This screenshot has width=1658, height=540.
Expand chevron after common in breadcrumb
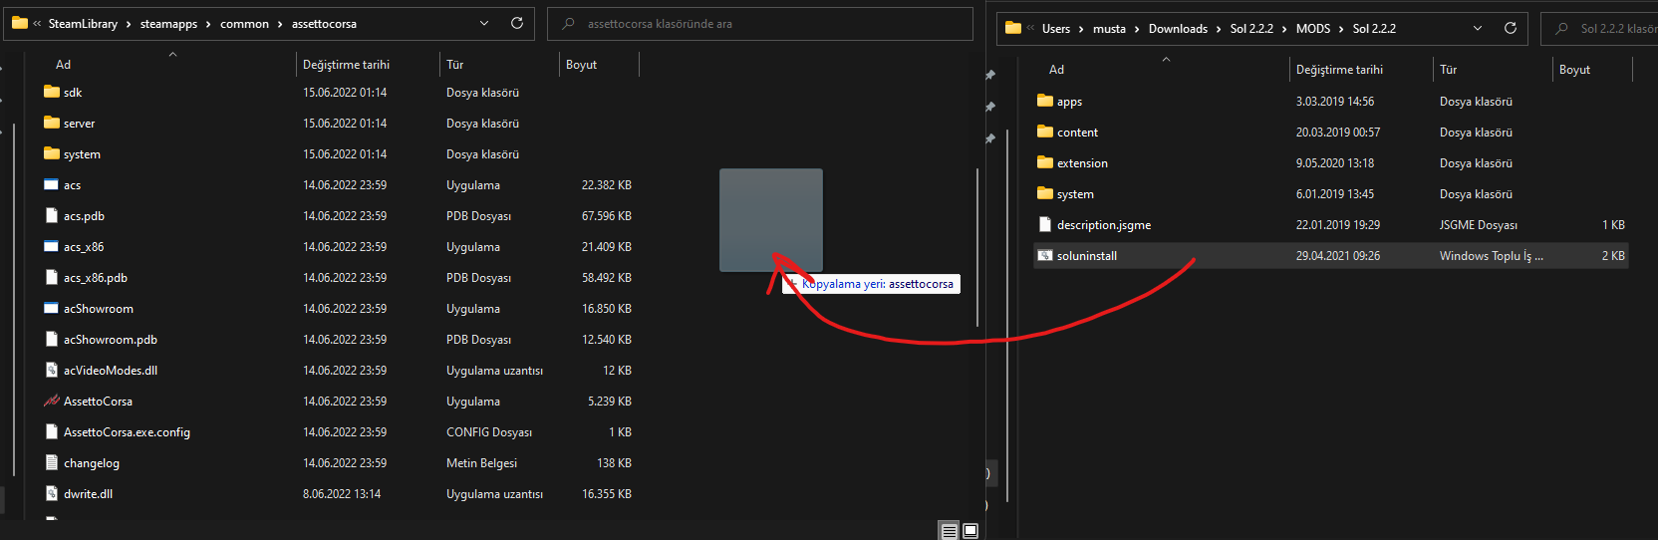tap(280, 24)
